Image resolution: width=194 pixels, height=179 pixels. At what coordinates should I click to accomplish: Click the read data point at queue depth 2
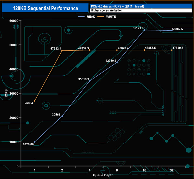tap(62, 116)
